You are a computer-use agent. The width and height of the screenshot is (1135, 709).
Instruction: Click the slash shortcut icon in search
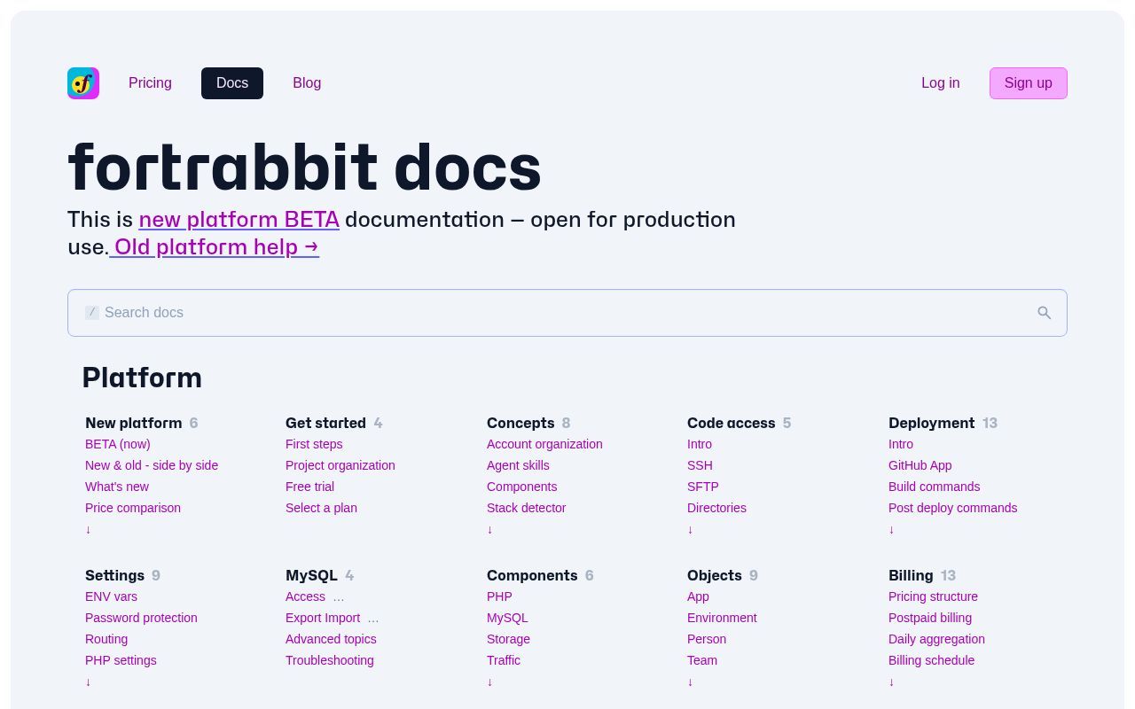tap(92, 313)
